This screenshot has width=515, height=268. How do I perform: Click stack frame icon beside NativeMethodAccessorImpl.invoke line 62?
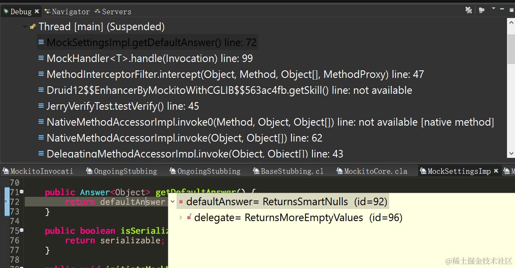41,138
